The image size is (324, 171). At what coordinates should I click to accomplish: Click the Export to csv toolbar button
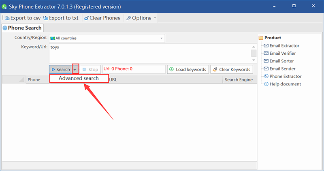point(23,18)
